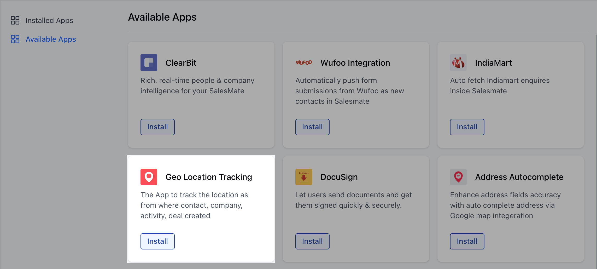Click the Installed Apps grid icon
The image size is (597, 269).
click(15, 20)
